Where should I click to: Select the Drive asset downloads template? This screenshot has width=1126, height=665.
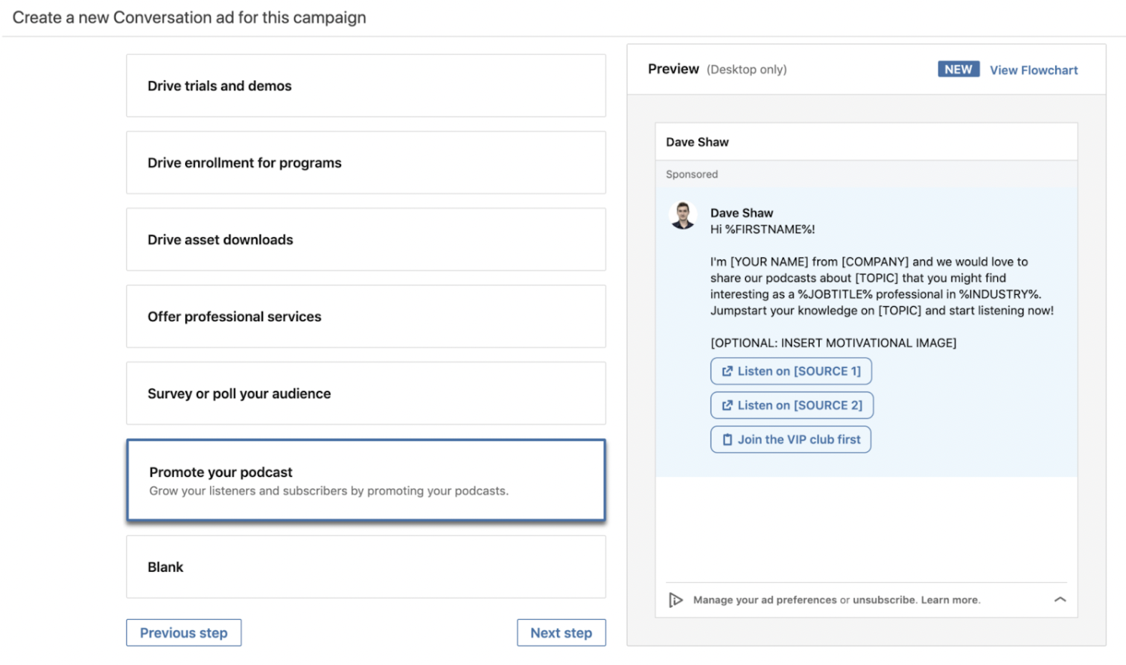pyautogui.click(x=366, y=239)
